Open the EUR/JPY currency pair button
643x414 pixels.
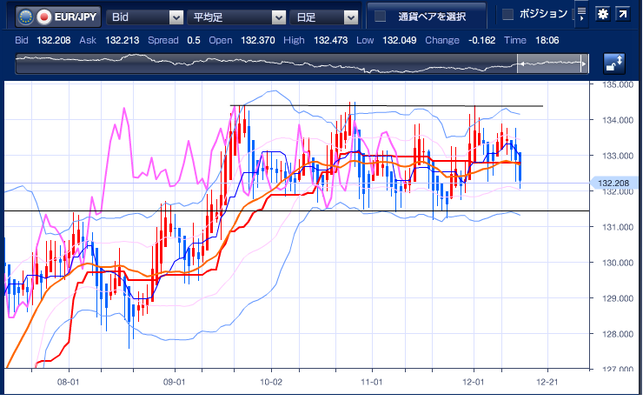(x=57, y=17)
